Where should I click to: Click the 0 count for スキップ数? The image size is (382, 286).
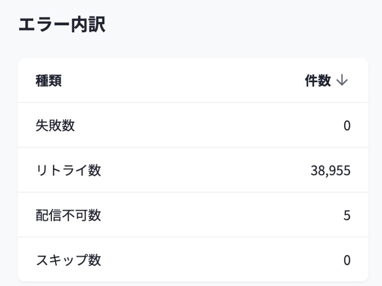(347, 260)
